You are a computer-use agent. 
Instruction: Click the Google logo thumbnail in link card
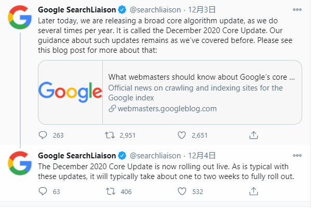coord(70,92)
